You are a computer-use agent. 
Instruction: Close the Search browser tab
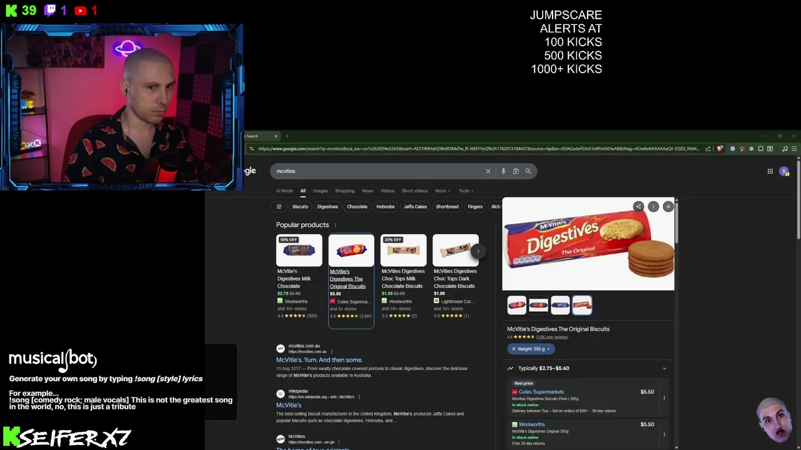275,136
